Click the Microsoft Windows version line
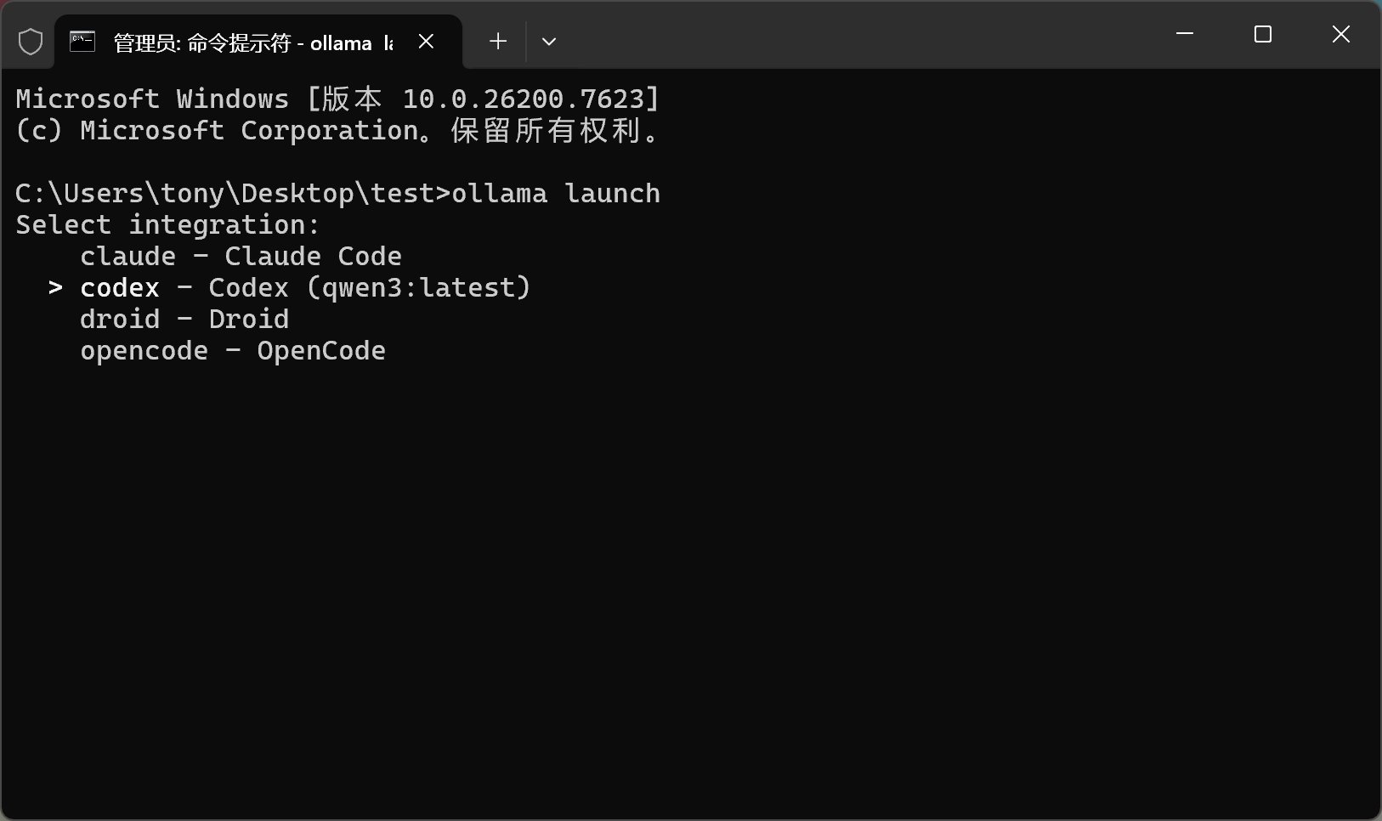Screen dimensions: 1382x821 [x=337, y=99]
